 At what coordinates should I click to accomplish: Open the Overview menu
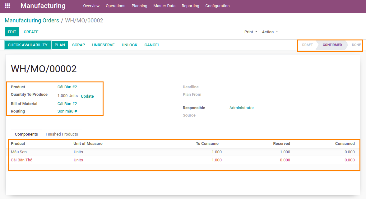point(91,6)
